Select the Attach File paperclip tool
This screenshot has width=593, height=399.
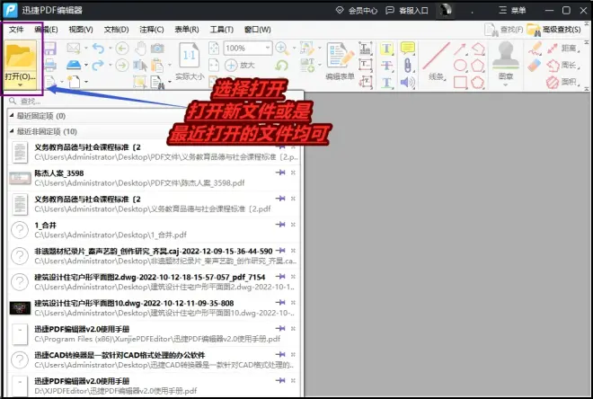pyautogui.click(x=407, y=65)
